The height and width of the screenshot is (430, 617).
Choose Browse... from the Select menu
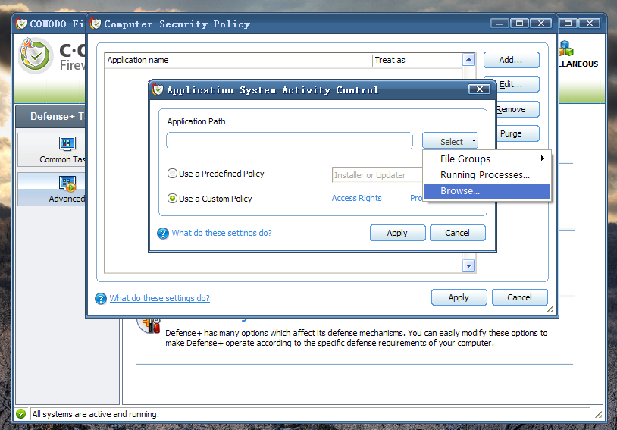(487, 191)
